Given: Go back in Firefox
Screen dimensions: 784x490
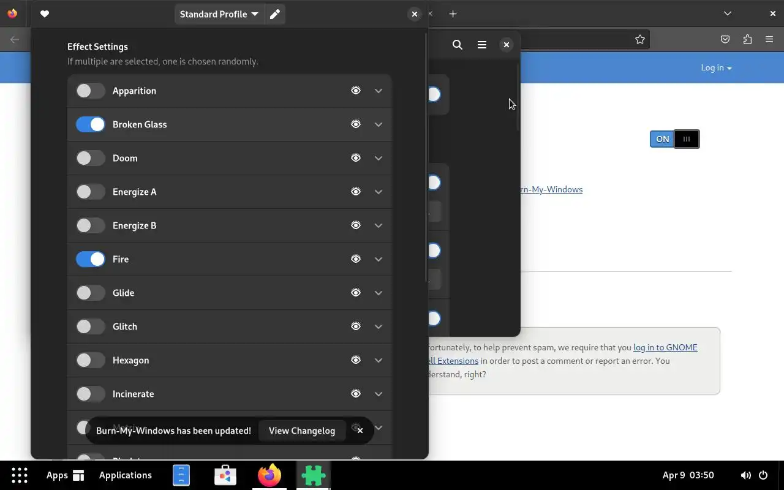Looking at the screenshot, I should [15, 39].
